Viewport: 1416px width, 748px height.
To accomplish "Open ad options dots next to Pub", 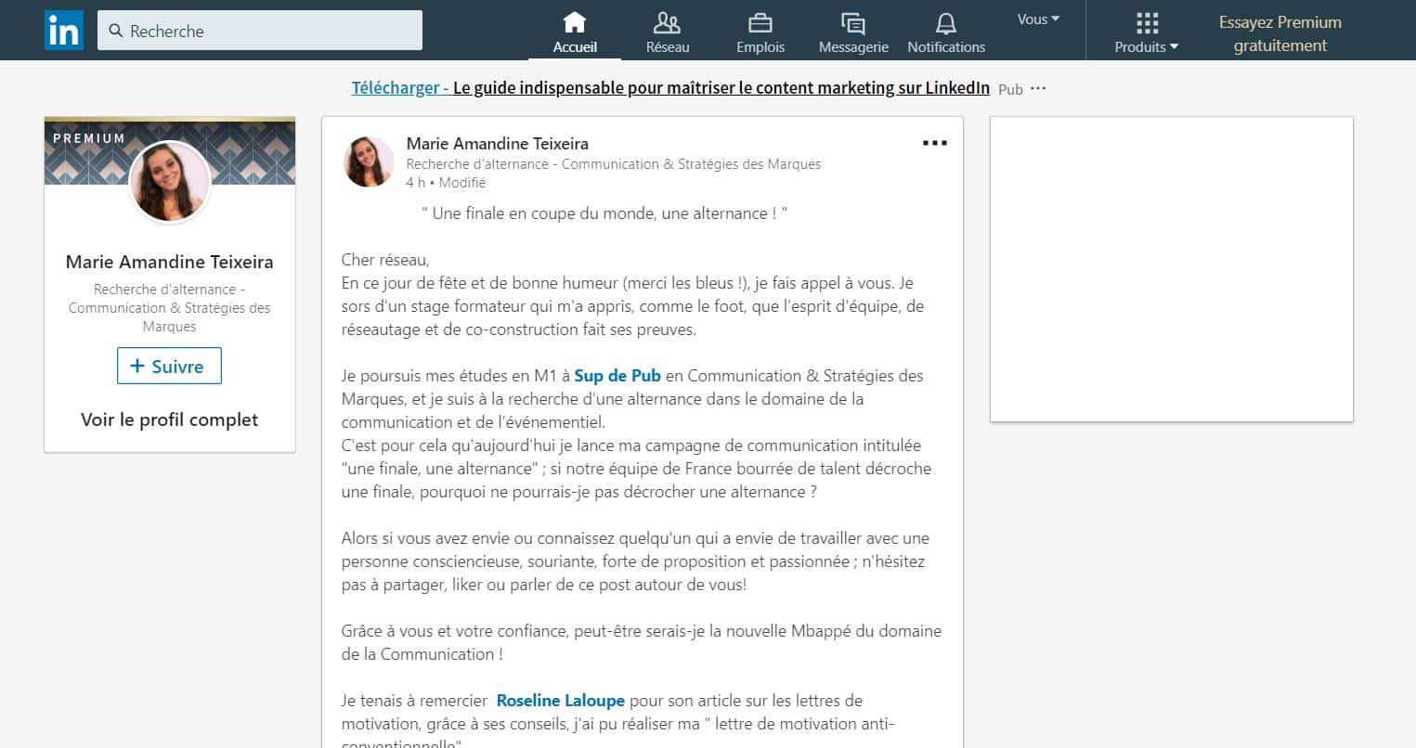I will tap(1038, 88).
